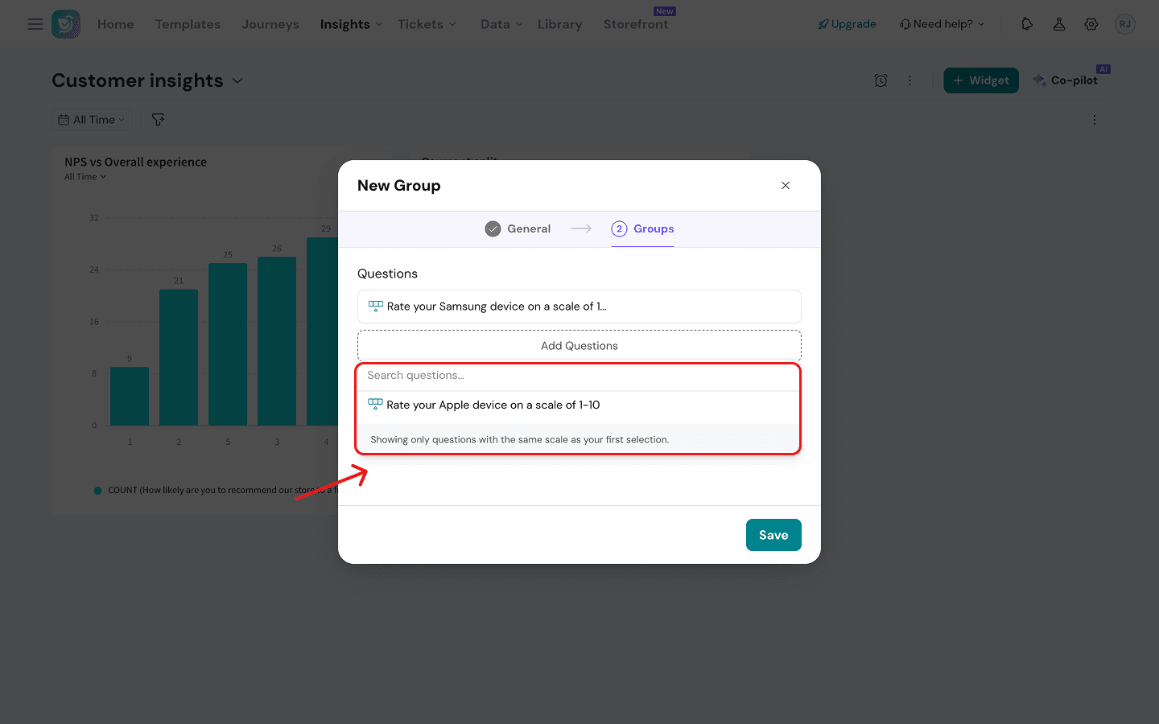Launch the Co-pilot assistant
1159x724 pixels.
(x=1066, y=80)
